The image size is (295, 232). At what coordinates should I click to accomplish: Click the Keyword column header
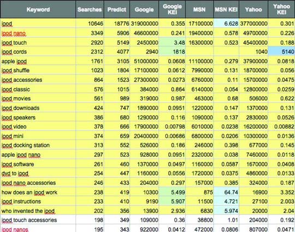[38, 9]
